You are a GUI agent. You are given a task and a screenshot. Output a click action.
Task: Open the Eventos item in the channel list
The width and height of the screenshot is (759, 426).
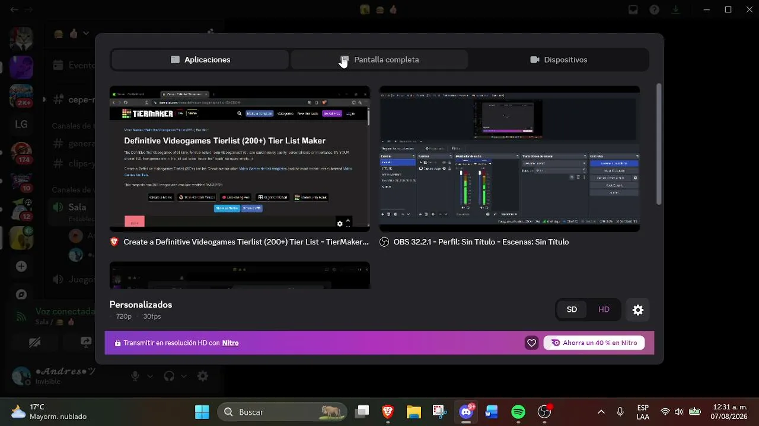pyautogui.click(x=74, y=65)
